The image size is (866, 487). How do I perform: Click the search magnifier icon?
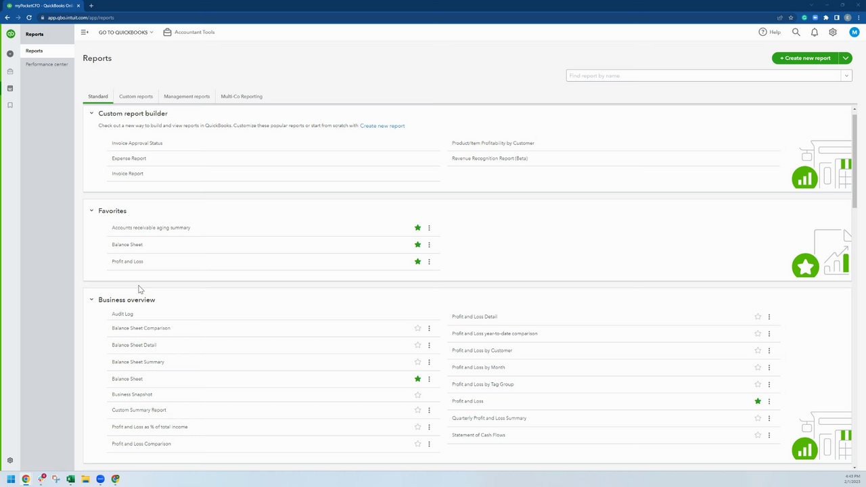click(796, 32)
